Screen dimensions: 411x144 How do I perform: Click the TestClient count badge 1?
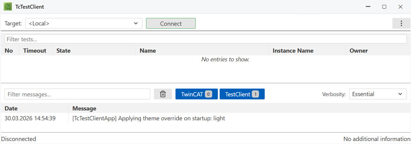255,94
